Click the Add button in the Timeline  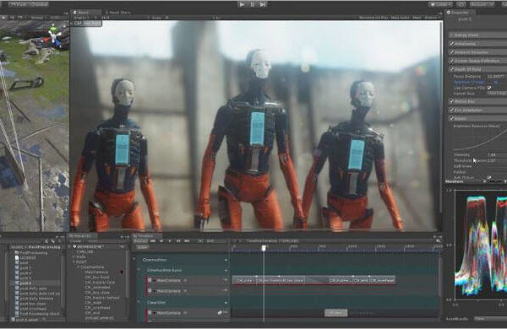(x=142, y=247)
